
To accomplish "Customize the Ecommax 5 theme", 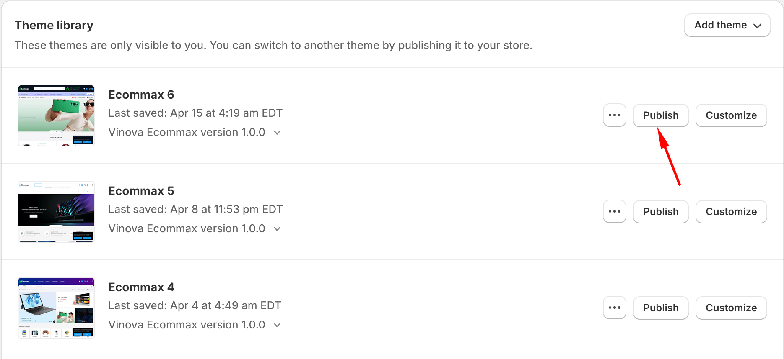I will pyautogui.click(x=731, y=212).
